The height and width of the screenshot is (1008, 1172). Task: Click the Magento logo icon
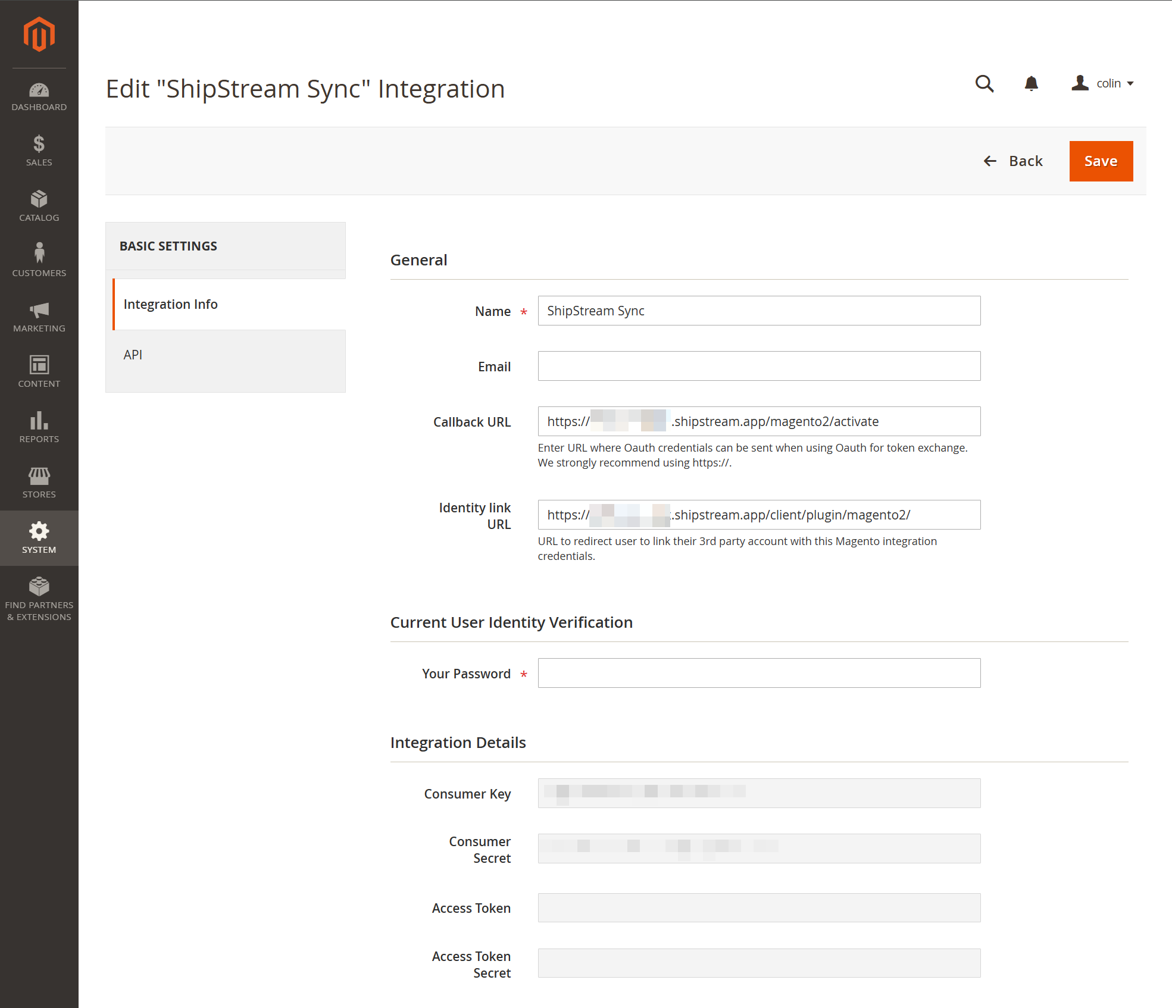(39, 34)
